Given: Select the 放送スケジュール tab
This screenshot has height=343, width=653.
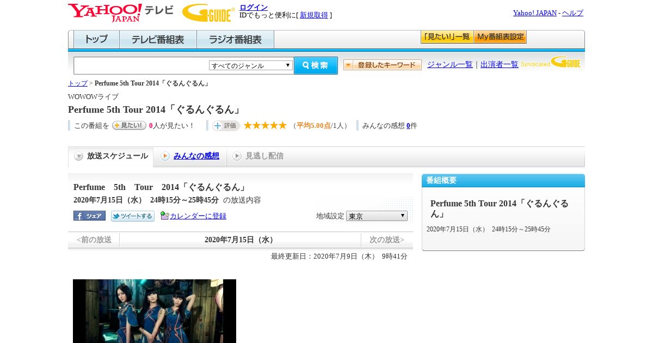Looking at the screenshot, I should click(x=111, y=156).
